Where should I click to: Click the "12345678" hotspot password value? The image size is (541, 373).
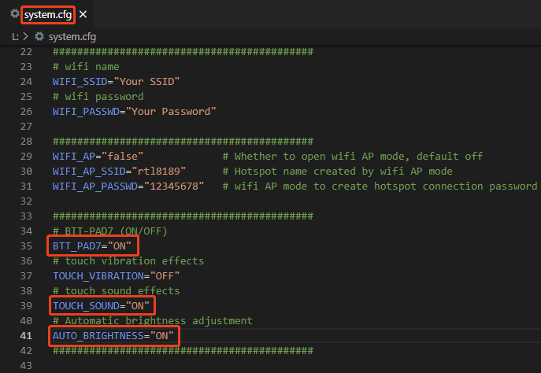click(172, 186)
